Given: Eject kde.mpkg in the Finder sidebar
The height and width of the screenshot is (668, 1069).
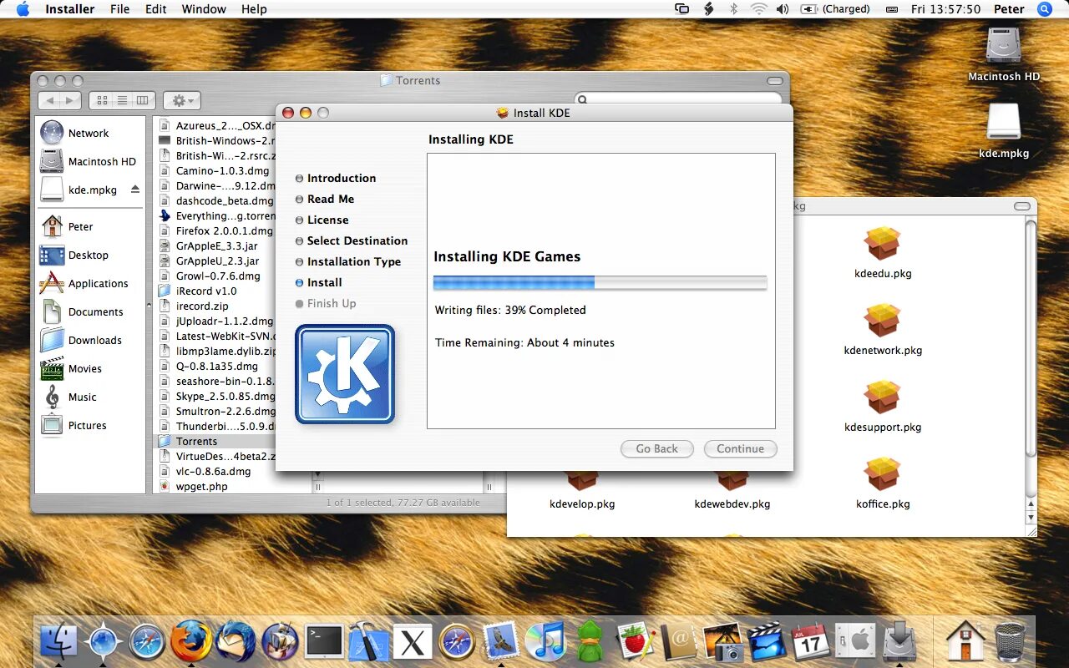Looking at the screenshot, I should [134, 190].
